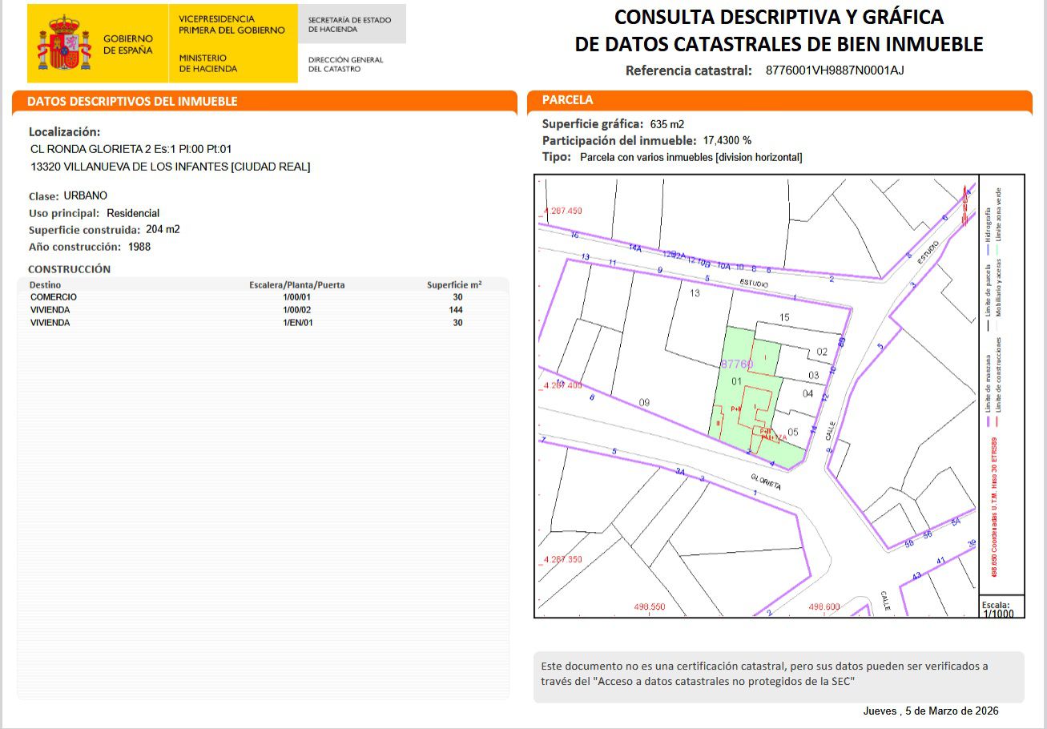Select cadastral reference 8776001VH9887N0001AJ
This screenshot has height=729, width=1047.
click(x=835, y=70)
